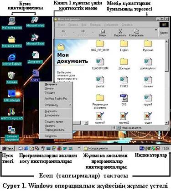Open the Правка menu
171x191 pixels.
[73, 25]
